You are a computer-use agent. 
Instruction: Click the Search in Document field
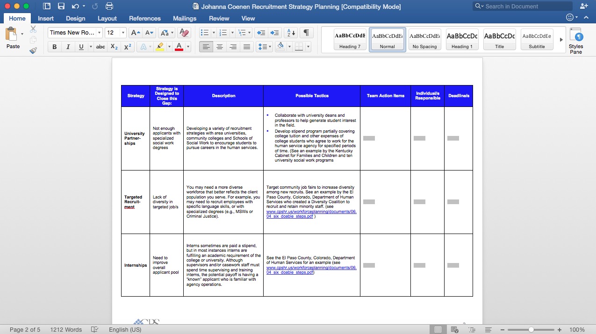pyautogui.click(x=522, y=6)
